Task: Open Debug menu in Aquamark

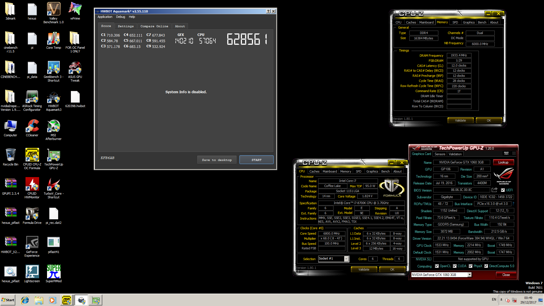Action: click(120, 17)
